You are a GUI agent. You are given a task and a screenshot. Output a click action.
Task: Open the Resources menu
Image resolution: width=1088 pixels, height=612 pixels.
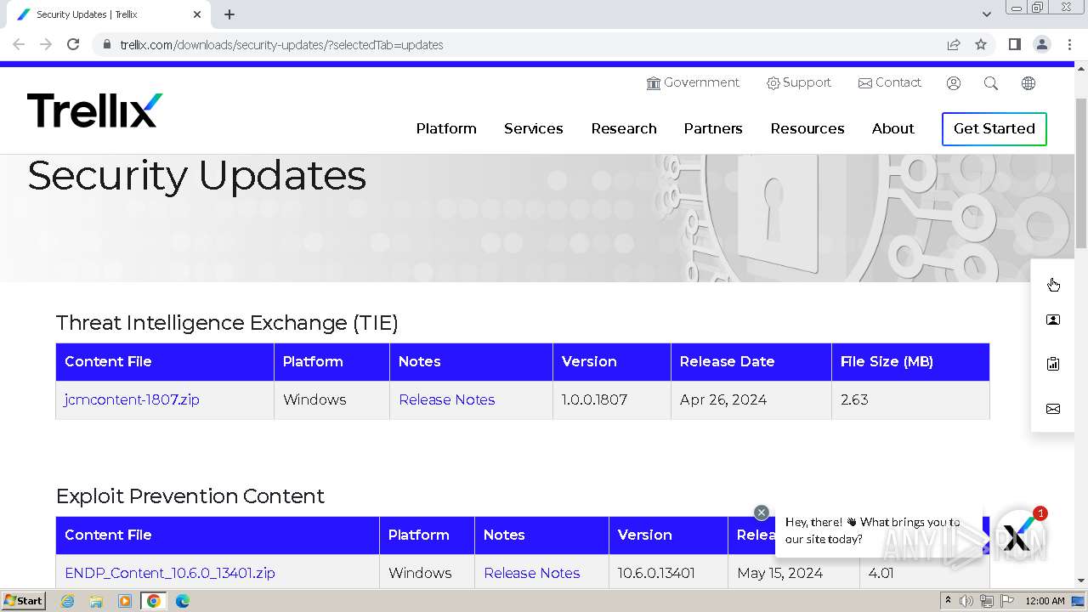[x=807, y=128]
